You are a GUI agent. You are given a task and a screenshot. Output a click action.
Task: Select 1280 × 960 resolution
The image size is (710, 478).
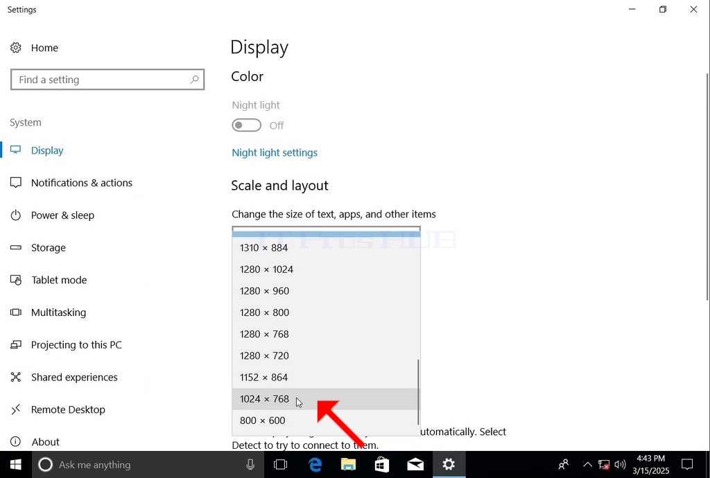click(326, 291)
